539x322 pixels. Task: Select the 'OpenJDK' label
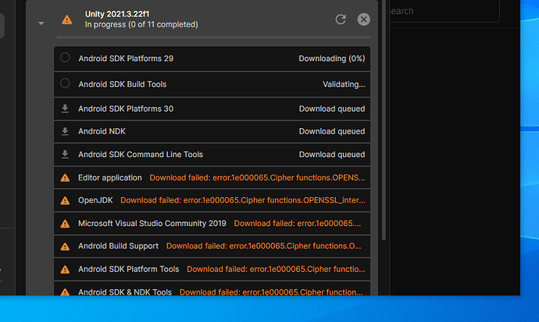point(95,201)
